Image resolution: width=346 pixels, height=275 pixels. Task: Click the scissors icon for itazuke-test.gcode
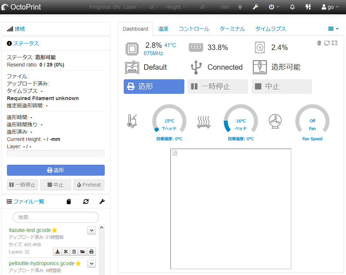click(66, 252)
